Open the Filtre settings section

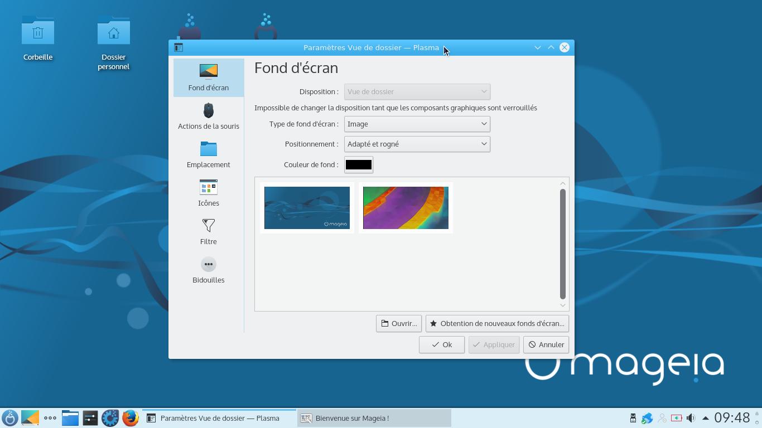[209, 231]
